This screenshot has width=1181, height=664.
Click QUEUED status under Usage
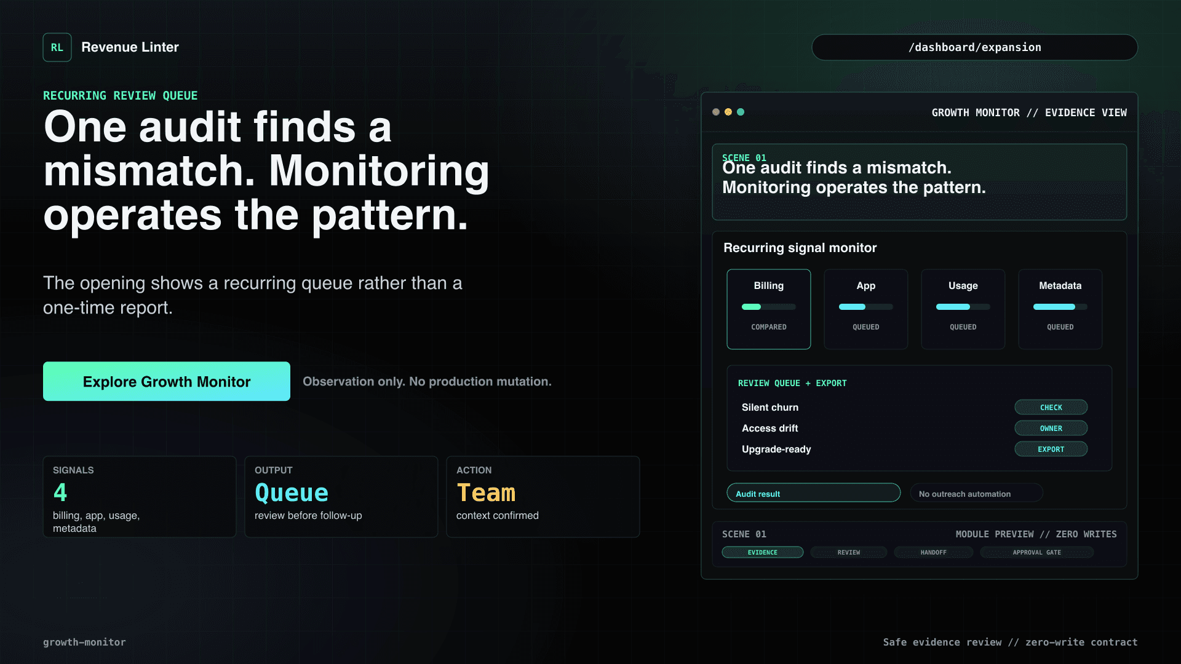click(x=963, y=327)
